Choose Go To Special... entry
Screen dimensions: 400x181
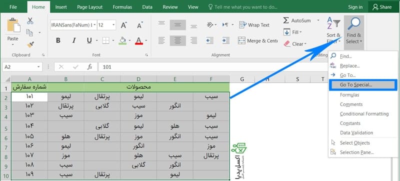click(x=363, y=85)
